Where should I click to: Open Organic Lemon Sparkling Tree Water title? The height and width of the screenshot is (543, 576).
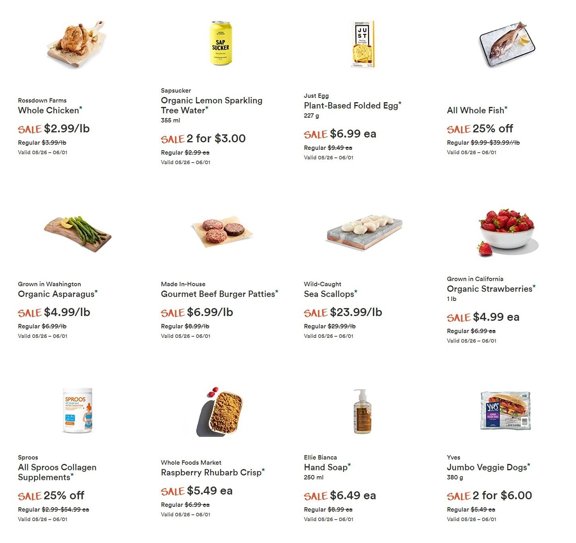coord(212,105)
